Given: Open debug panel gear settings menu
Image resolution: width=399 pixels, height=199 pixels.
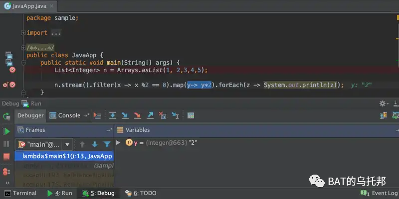Looking at the screenshot, I should point(384,103).
